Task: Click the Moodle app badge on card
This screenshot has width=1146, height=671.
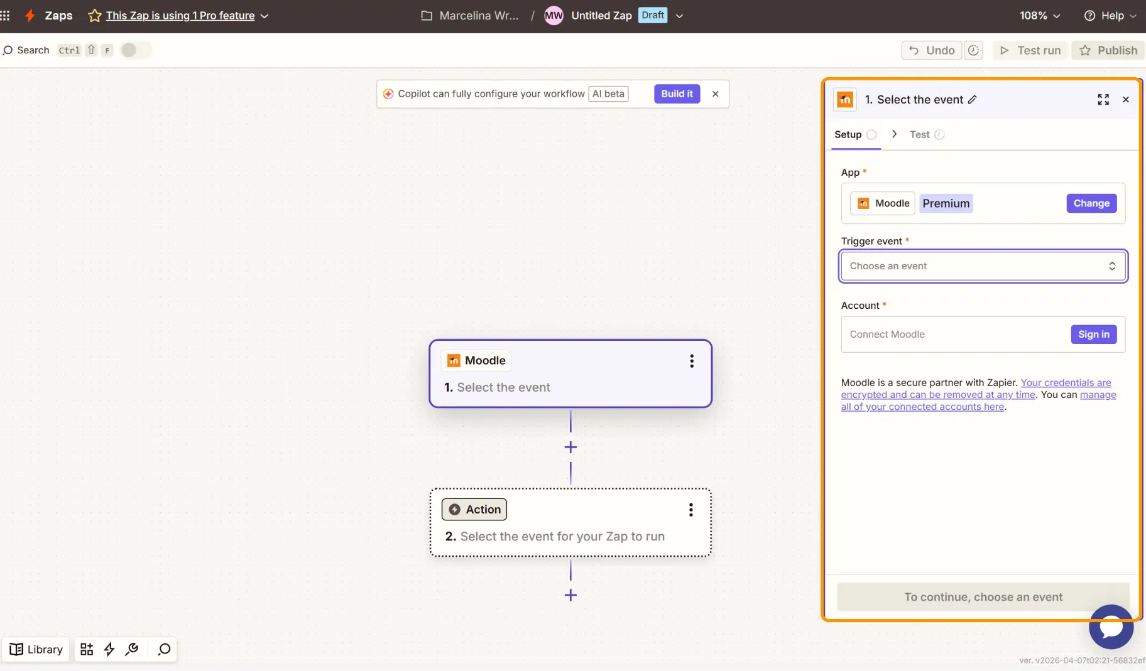Action: 476,361
